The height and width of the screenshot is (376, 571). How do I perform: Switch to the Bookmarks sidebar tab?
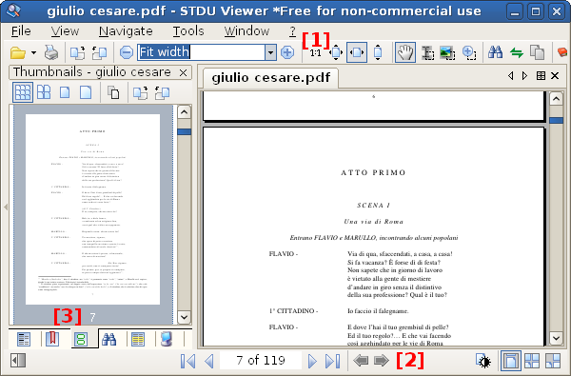coord(52,339)
